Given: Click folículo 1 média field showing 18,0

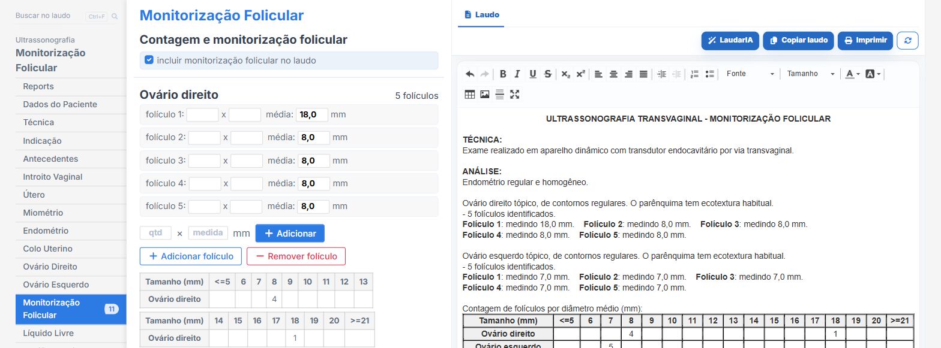Looking at the screenshot, I should (313, 114).
